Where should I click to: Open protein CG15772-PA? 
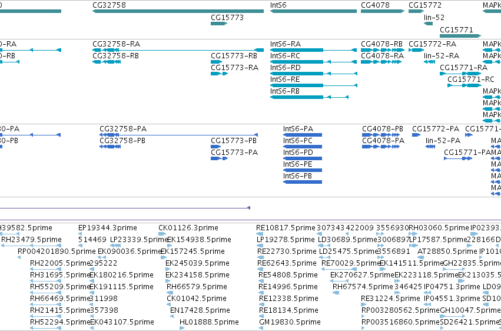click(436, 129)
